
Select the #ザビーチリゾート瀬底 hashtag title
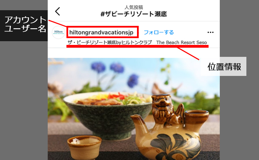coord(134,14)
